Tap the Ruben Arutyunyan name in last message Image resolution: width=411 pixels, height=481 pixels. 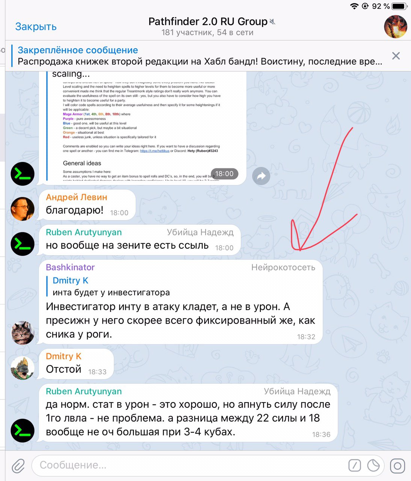(x=84, y=391)
